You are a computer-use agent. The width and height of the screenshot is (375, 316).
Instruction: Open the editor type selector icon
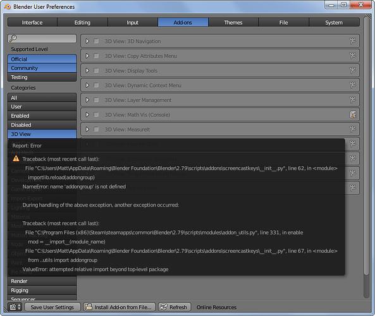point(15,307)
